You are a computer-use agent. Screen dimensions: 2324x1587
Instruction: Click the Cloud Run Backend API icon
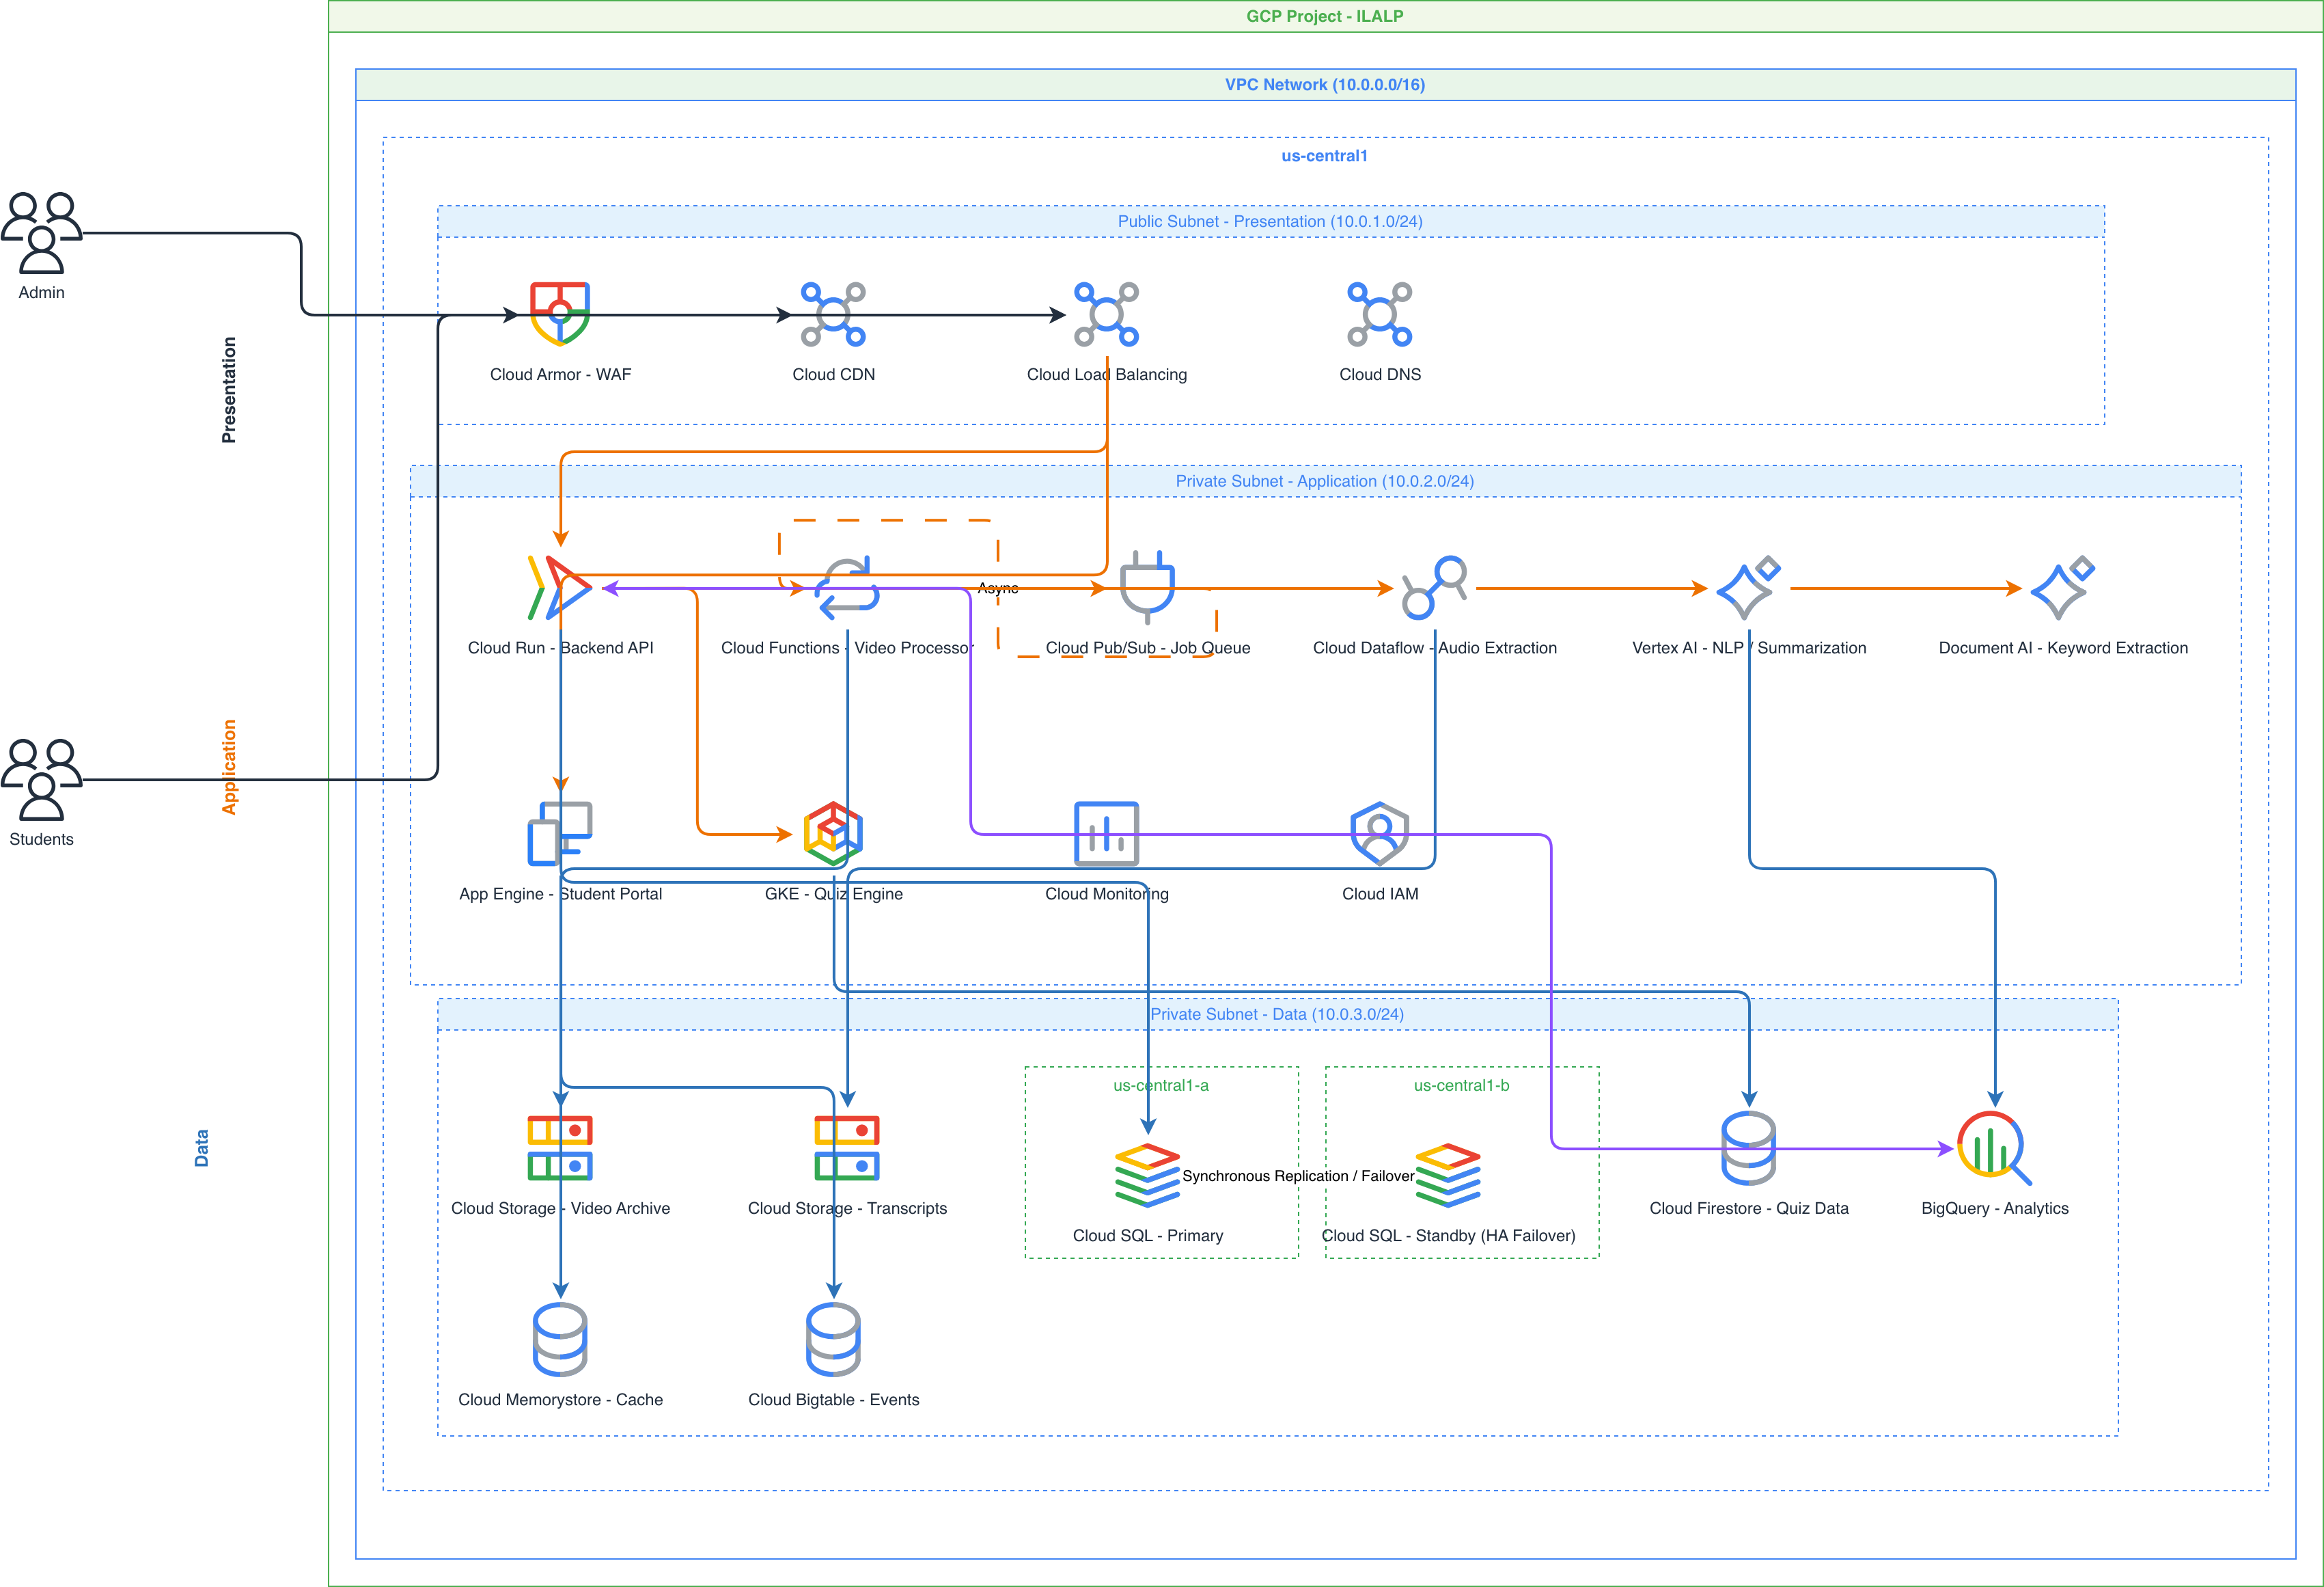point(560,588)
